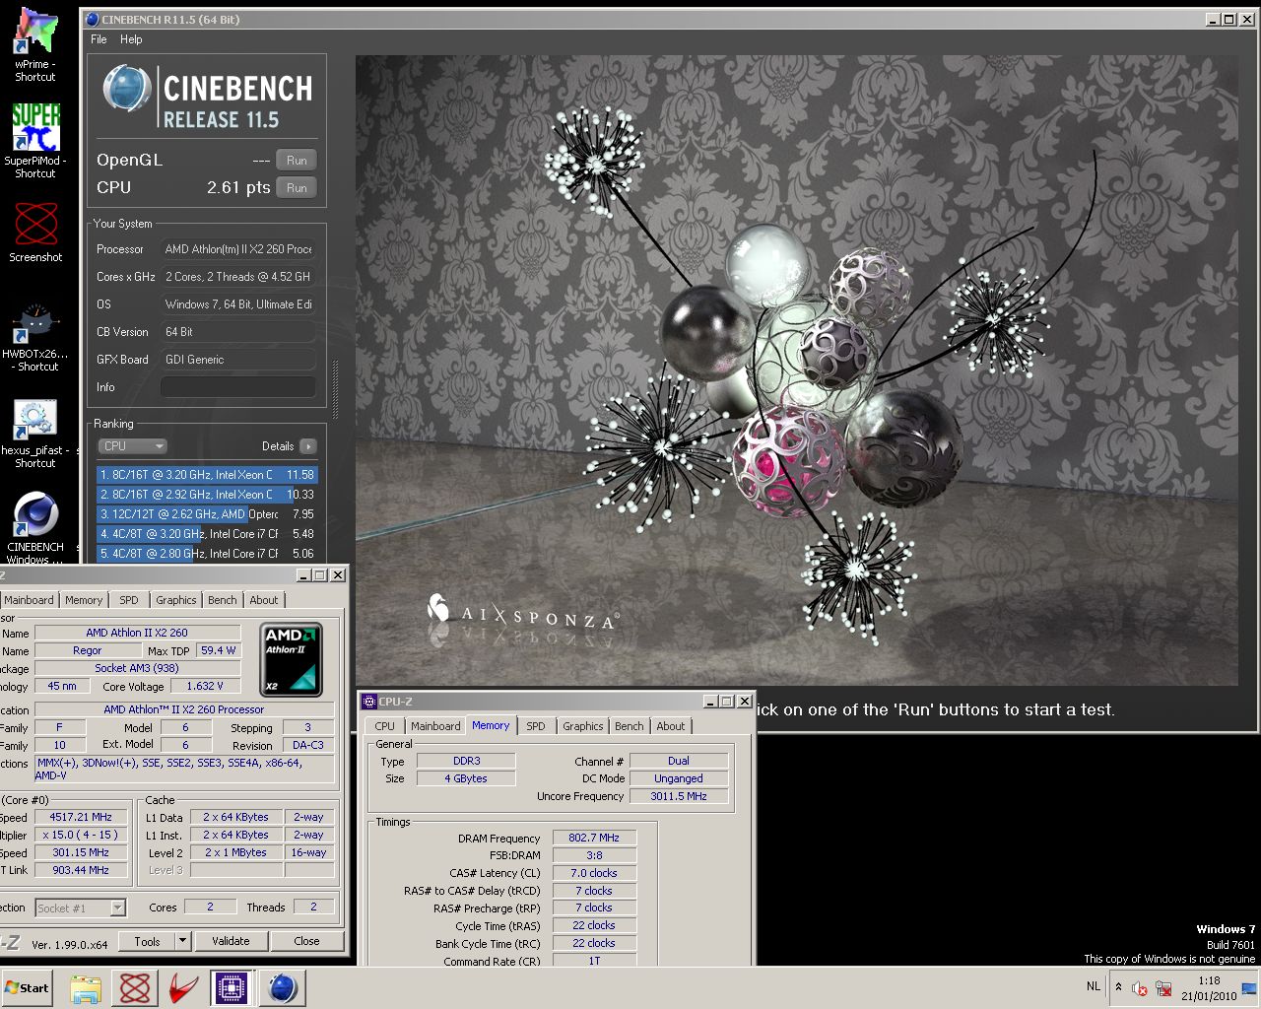Run the OpenGL benchmark

297,161
